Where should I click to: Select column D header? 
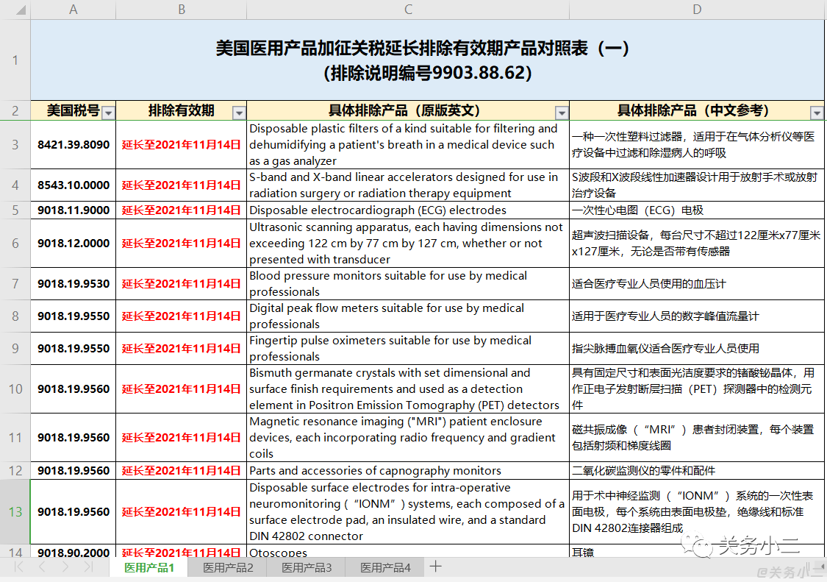(x=698, y=10)
